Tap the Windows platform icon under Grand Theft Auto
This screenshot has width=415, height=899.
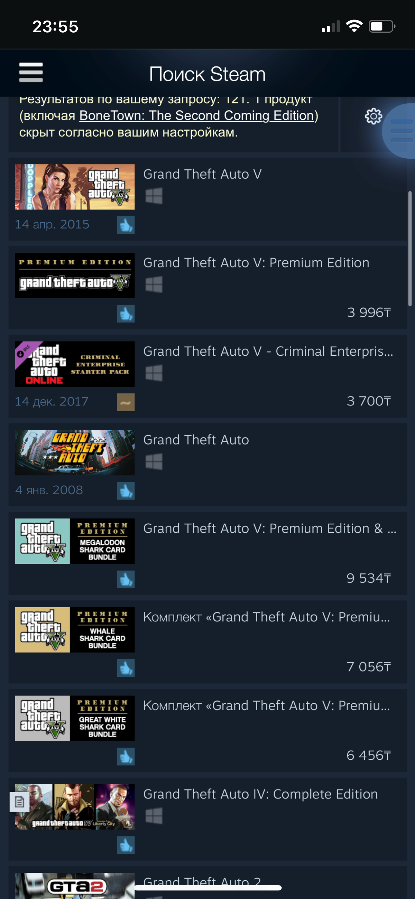click(x=154, y=462)
